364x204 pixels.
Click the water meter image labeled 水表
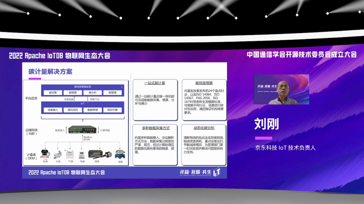pos(58,155)
